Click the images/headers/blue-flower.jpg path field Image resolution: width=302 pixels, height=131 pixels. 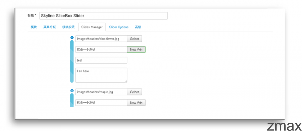pos(101,39)
